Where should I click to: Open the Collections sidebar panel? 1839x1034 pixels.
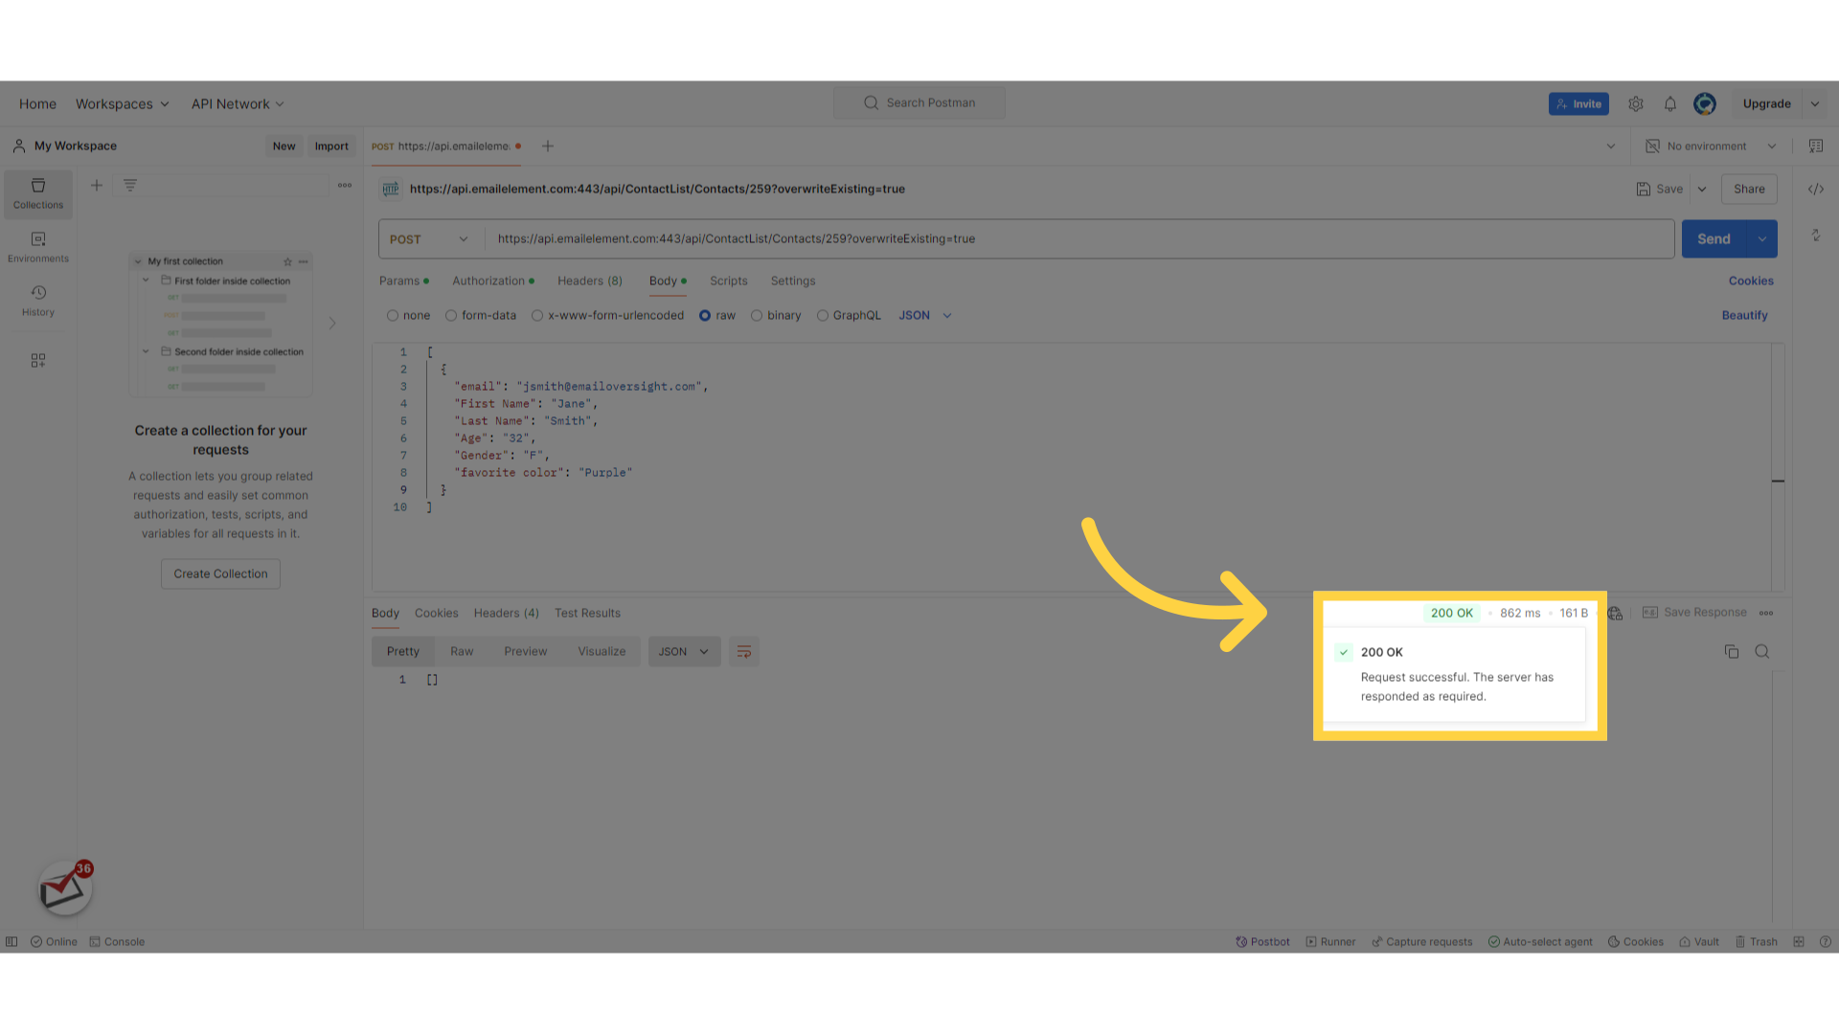click(x=38, y=193)
